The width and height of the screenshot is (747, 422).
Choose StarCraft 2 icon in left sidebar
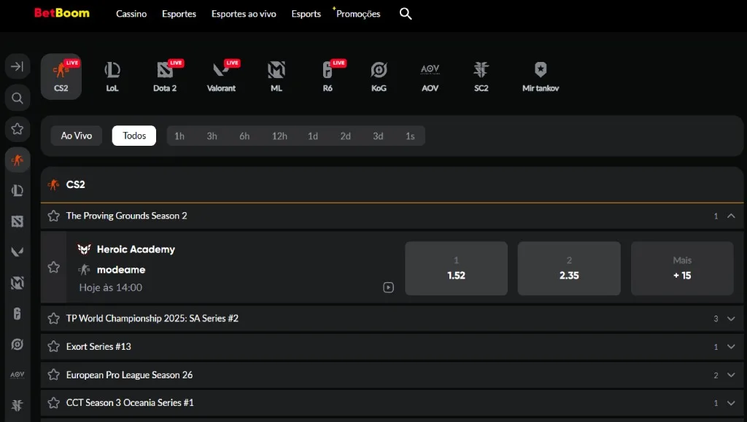pos(18,405)
